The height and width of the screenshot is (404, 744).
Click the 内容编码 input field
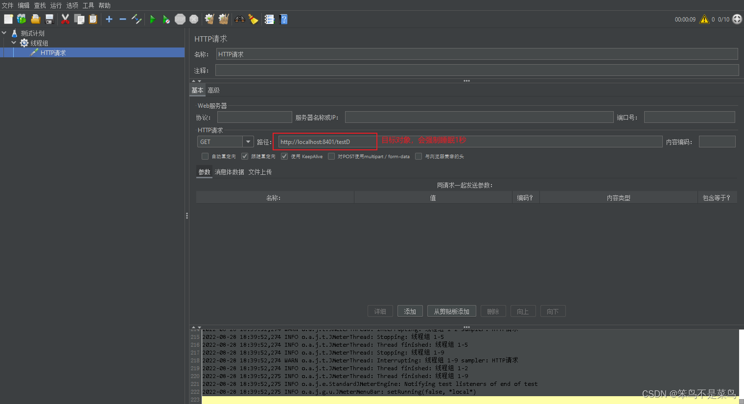(717, 142)
